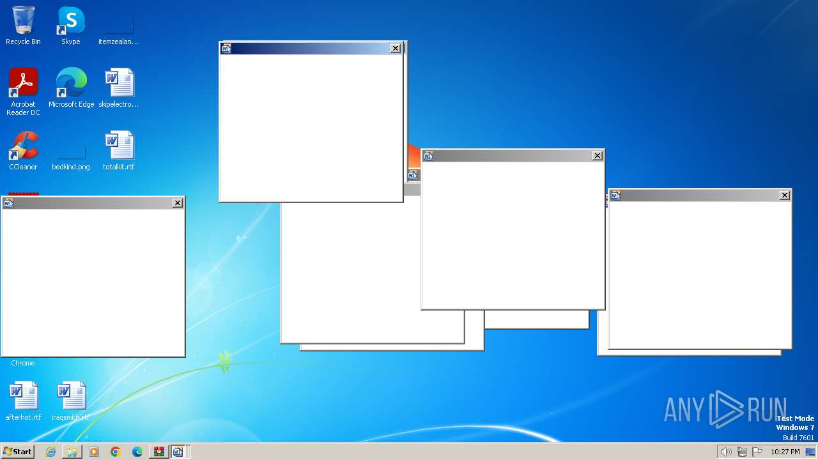Select the iraqsmith.rtf document icon
The height and width of the screenshot is (460, 818).
tap(70, 401)
